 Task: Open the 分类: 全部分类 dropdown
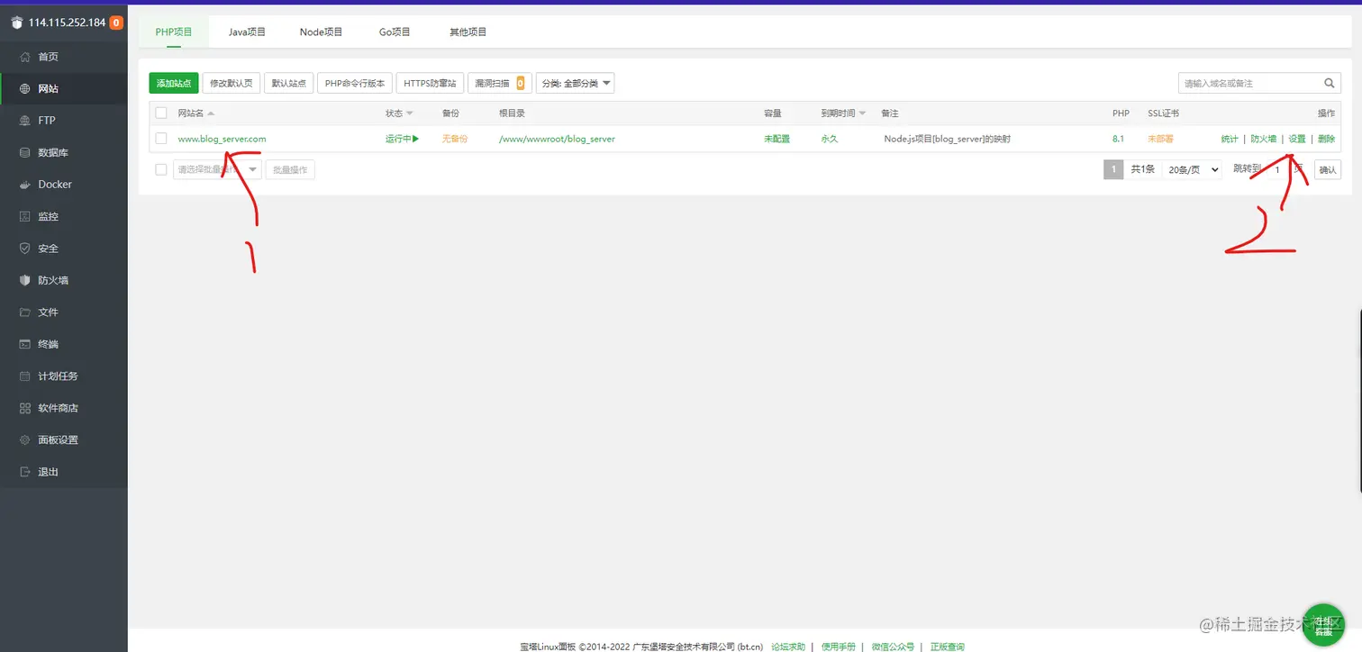575,83
